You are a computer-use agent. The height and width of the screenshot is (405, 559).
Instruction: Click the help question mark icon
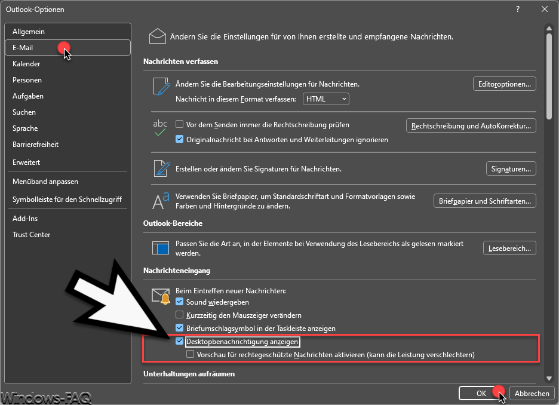tap(518, 10)
